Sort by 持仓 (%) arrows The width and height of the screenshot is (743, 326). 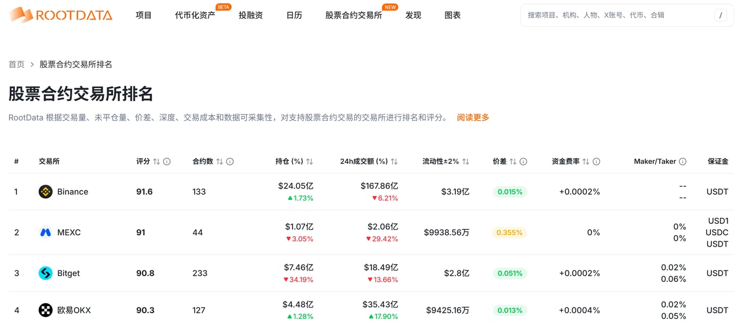click(309, 162)
